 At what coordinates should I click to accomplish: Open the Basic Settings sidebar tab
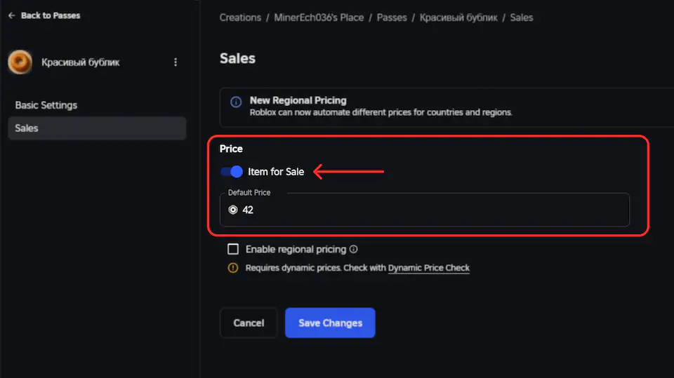[46, 105]
